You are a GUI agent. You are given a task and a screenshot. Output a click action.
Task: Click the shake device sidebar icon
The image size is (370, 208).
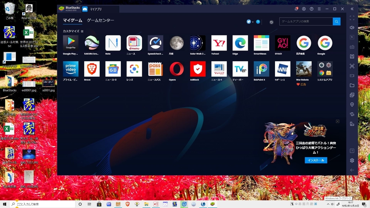point(352,114)
